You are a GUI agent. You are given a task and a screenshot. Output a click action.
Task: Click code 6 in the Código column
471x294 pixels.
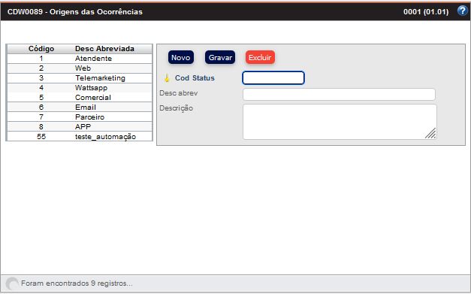41,108
